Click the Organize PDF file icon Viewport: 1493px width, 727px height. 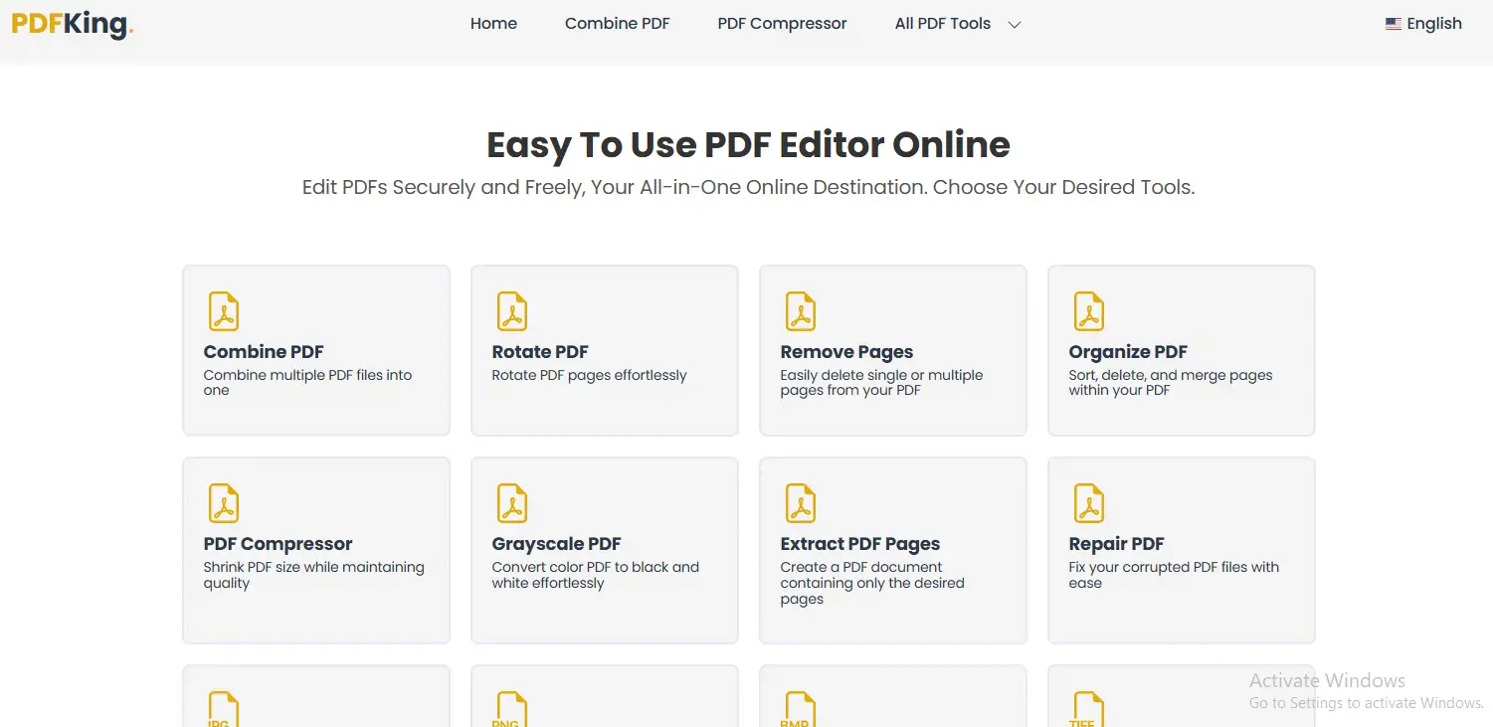pyautogui.click(x=1088, y=311)
